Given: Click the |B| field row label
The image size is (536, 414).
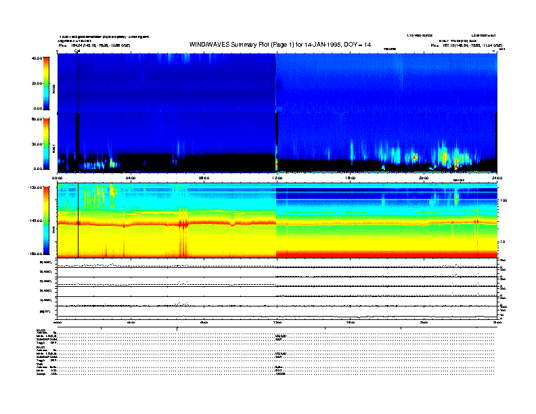Looking at the screenshot, I should tap(45, 312).
